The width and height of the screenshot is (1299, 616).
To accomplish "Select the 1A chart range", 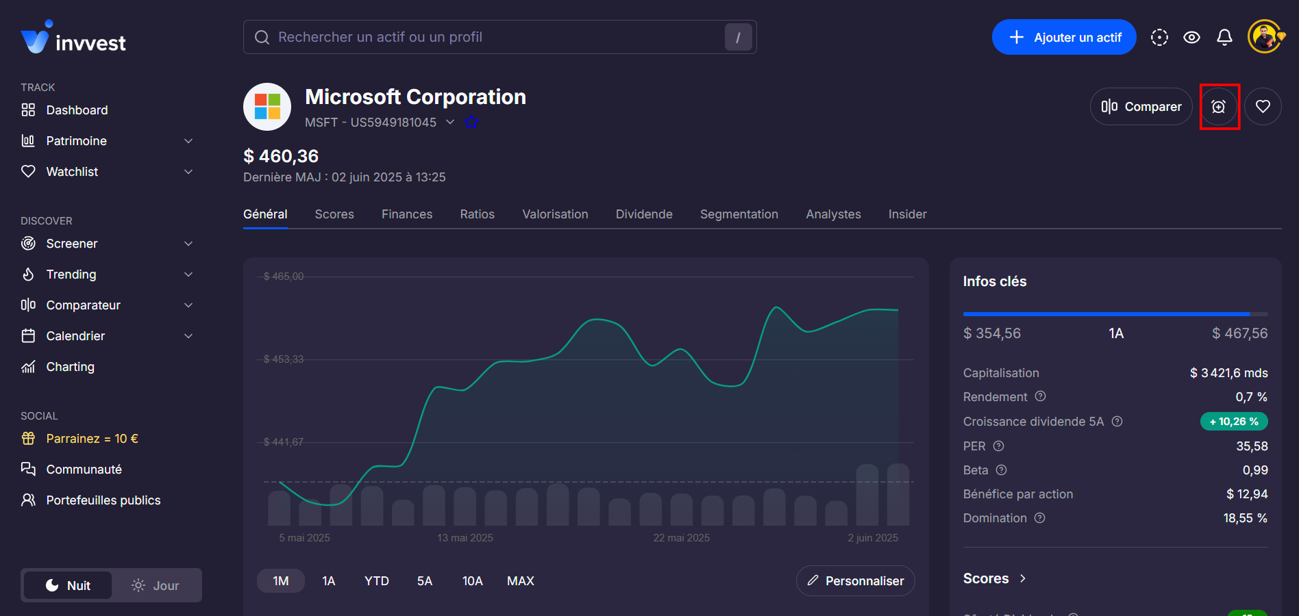I will pos(329,581).
